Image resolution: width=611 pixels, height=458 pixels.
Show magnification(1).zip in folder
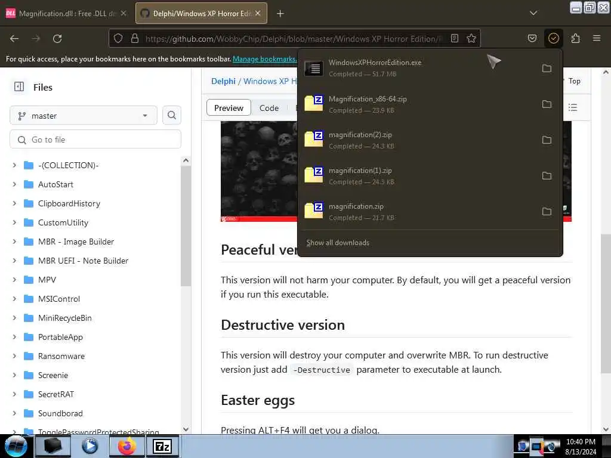[x=547, y=176]
